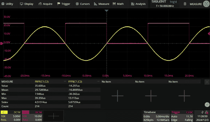Click the Acquire waveform icon

tap(40, 4)
